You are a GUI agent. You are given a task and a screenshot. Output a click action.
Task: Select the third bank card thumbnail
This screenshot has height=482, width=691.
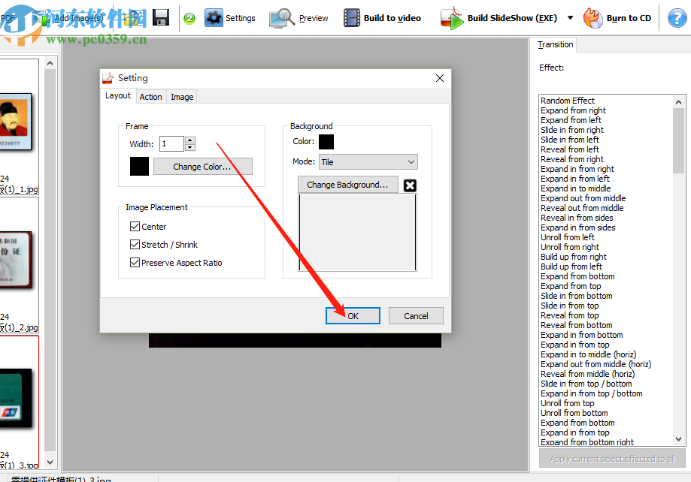(16, 399)
